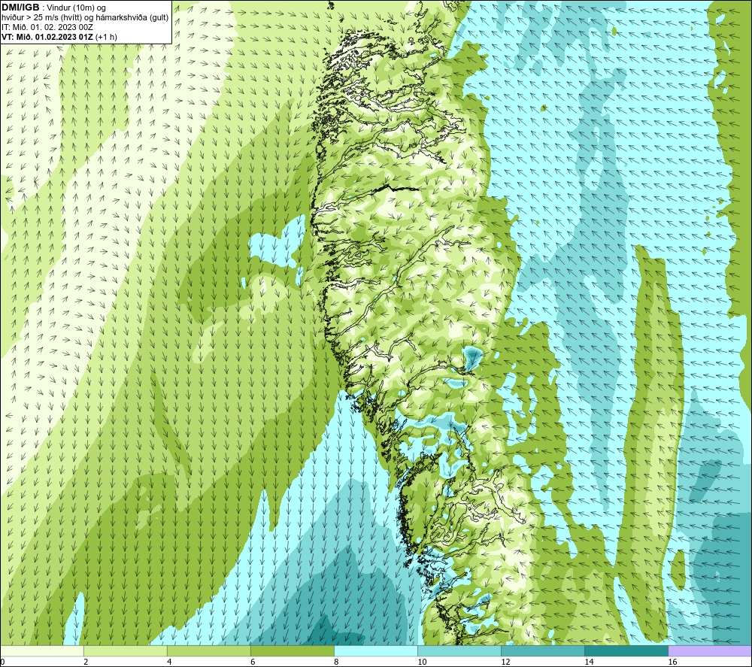Click the legend scale label 12
The image size is (752, 667).
click(x=505, y=662)
